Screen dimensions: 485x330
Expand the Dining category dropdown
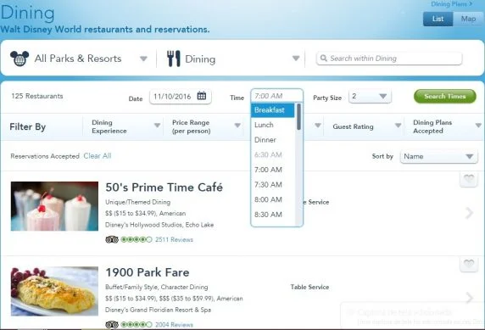[296, 59]
